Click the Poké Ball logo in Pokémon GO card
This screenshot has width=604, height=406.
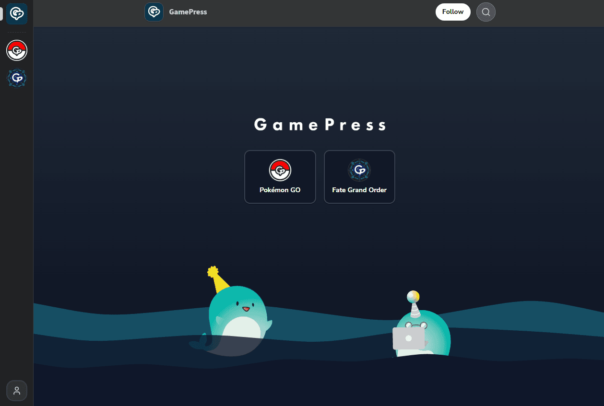280,170
